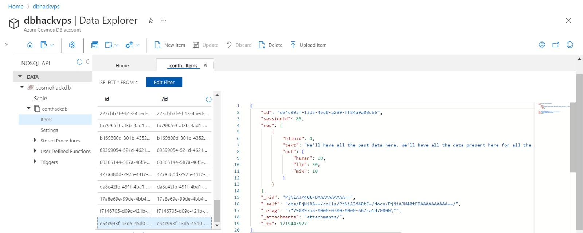The image size is (583, 233).
Task: Click the New SQL Query icon
Action: tap(95, 45)
